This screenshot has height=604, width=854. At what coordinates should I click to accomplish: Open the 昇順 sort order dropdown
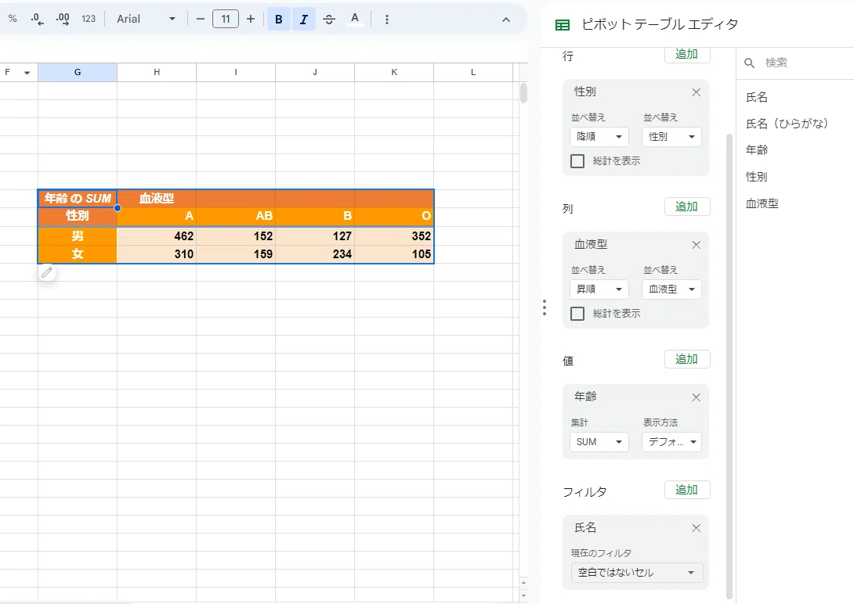[x=599, y=289]
